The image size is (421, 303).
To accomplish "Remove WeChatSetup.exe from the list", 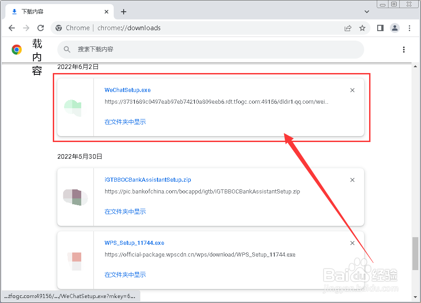I will pos(352,90).
